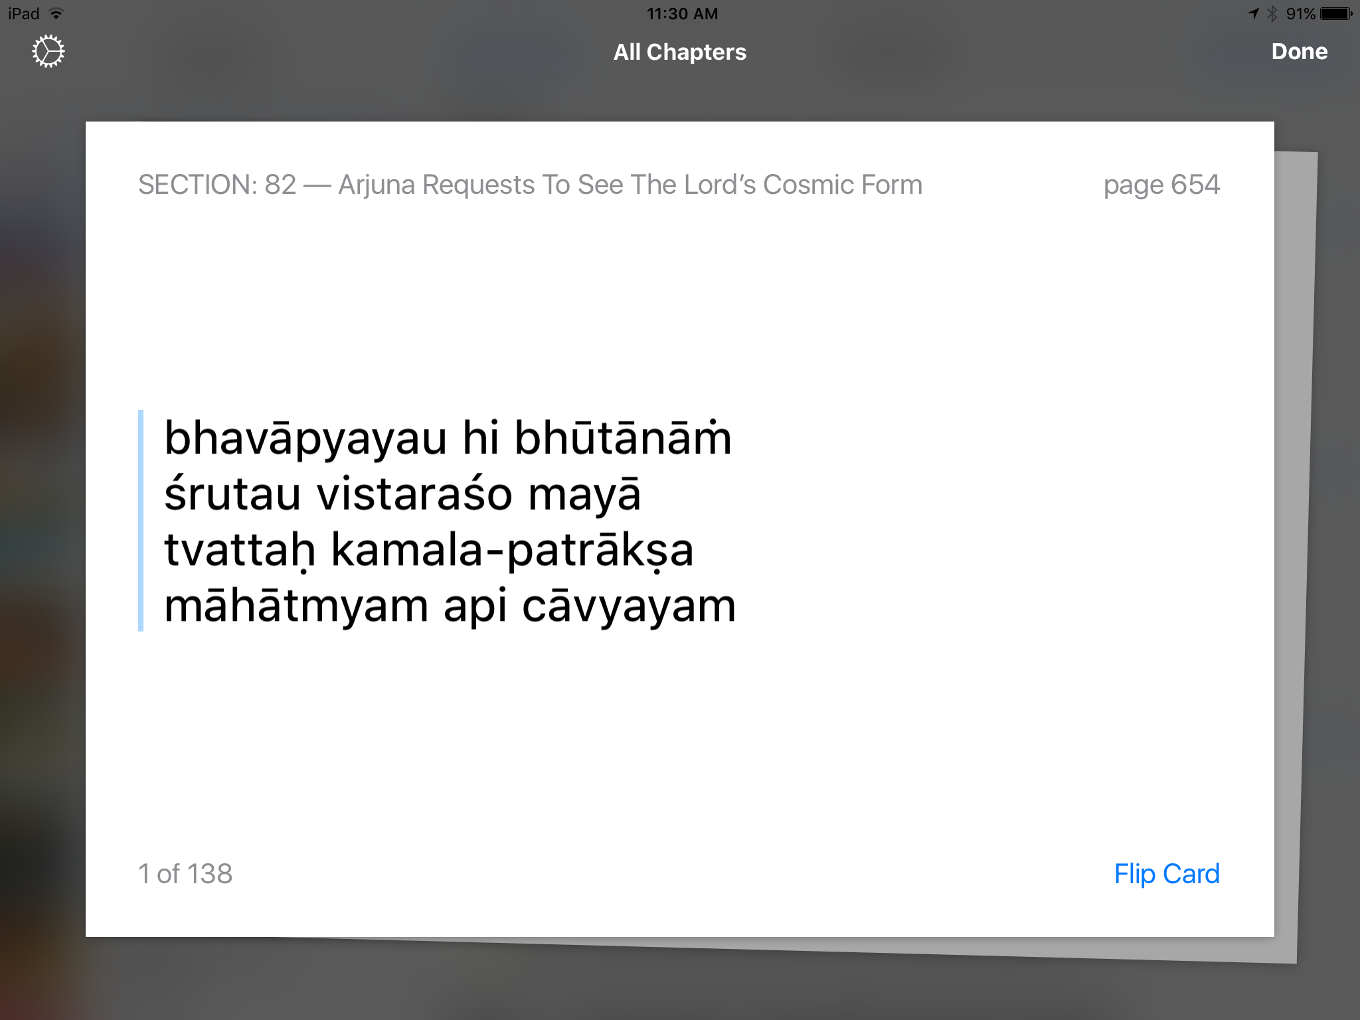Image resolution: width=1360 pixels, height=1020 pixels.
Task: Open the settings gear icon
Action: coord(48,52)
